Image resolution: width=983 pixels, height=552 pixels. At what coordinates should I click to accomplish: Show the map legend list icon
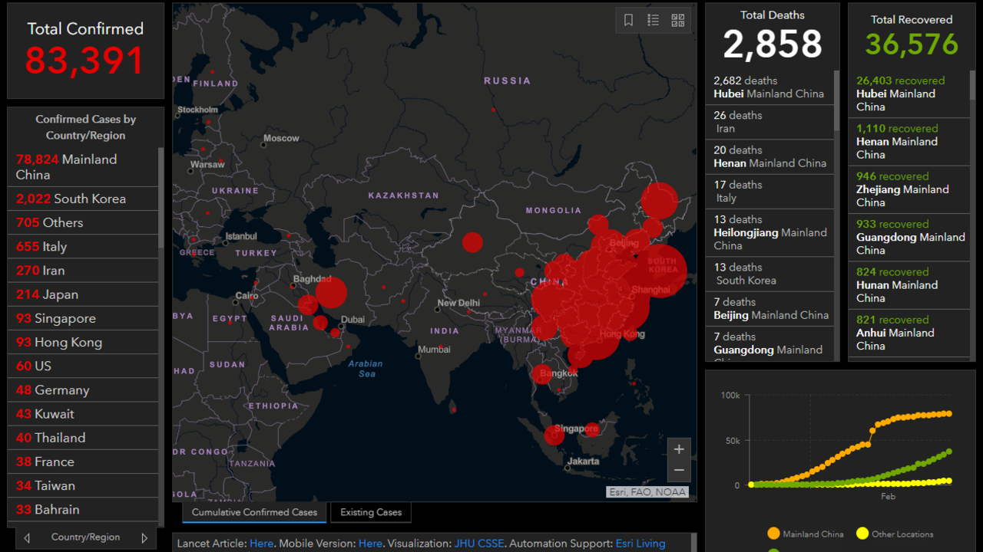(654, 21)
